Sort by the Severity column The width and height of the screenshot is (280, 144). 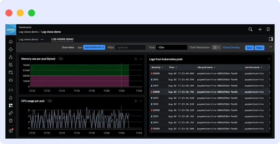tap(157, 67)
